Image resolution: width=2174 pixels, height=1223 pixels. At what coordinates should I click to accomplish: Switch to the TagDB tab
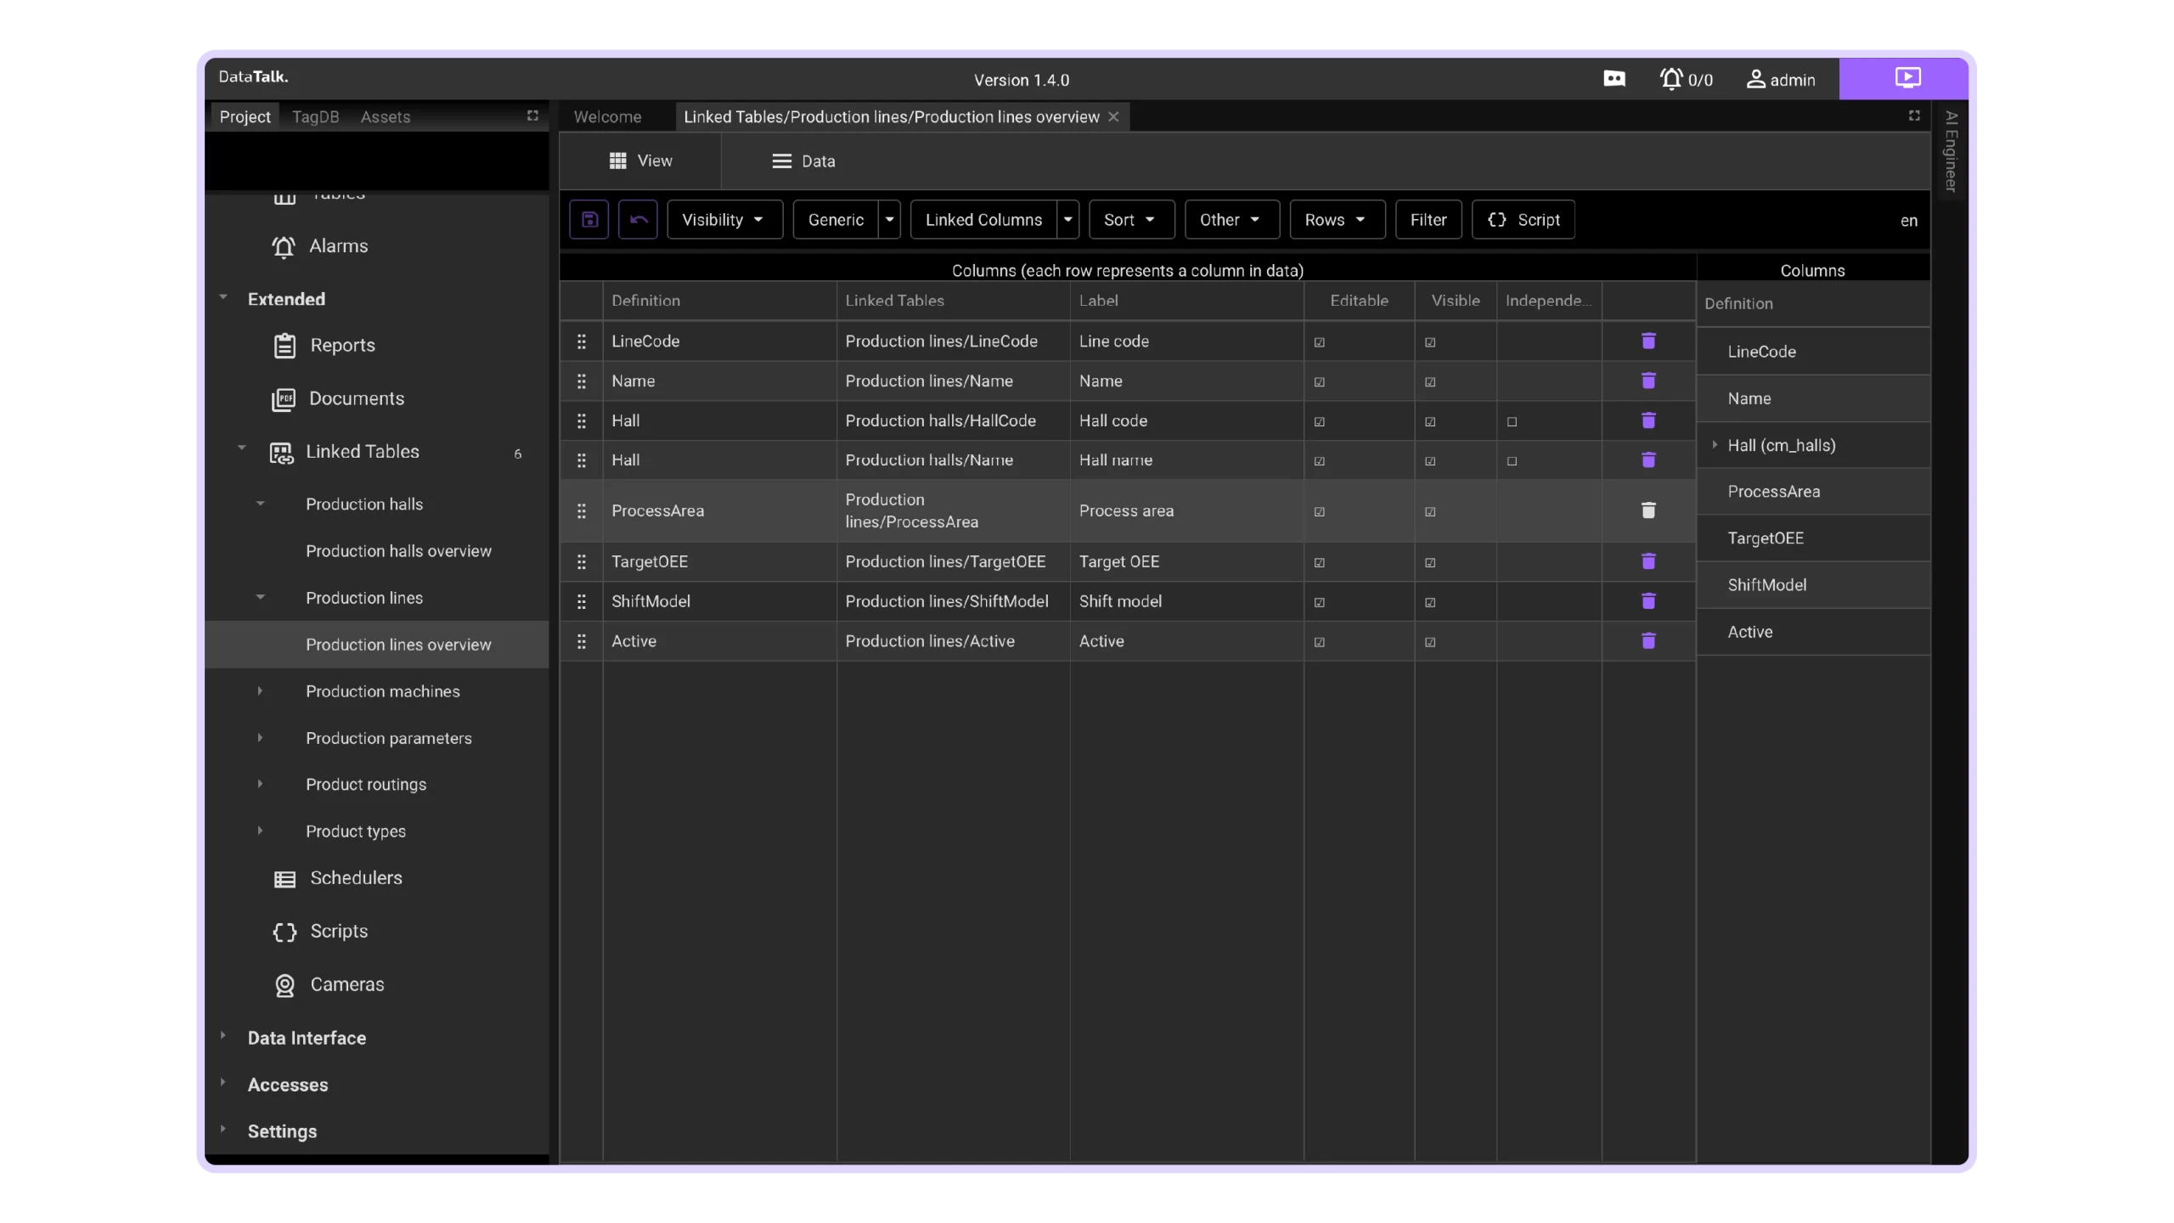(315, 117)
